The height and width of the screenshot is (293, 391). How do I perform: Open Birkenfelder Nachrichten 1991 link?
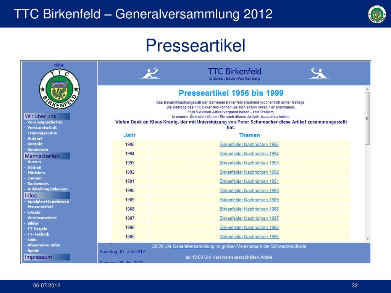(249, 181)
